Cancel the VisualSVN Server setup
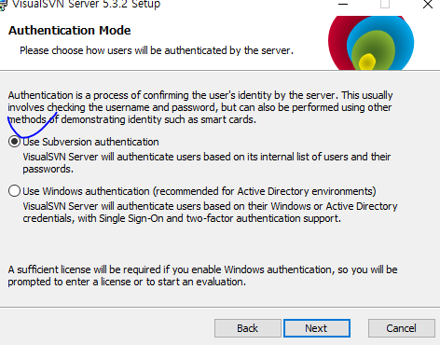This screenshot has height=345, width=440. (401, 328)
